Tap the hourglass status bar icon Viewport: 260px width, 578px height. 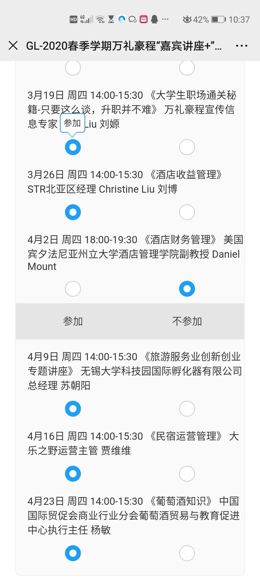(111, 19)
